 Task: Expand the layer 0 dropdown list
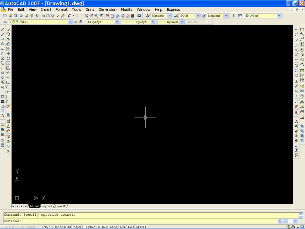[70, 22]
